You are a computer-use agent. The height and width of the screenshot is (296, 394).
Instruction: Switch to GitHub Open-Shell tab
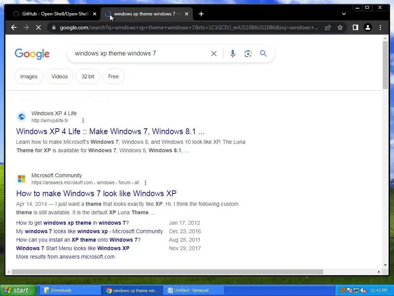[x=55, y=14]
